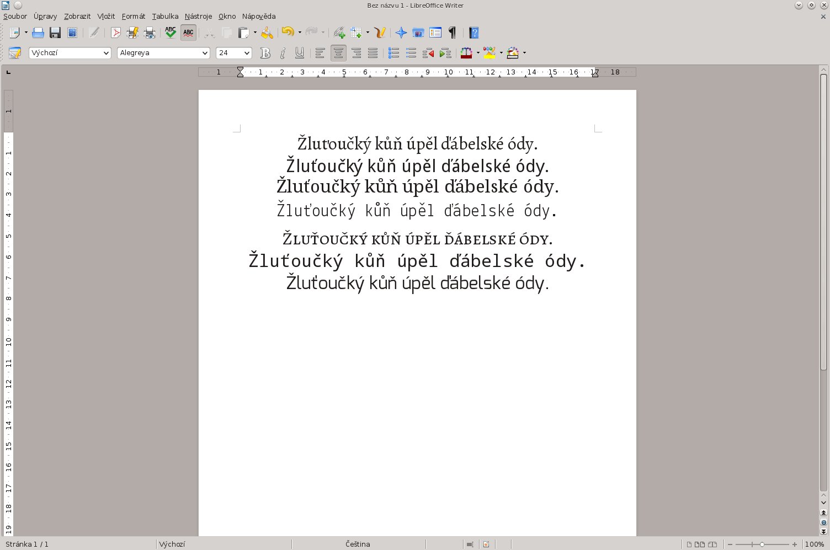
Task: Switch to single-page view layout
Action: (689, 544)
